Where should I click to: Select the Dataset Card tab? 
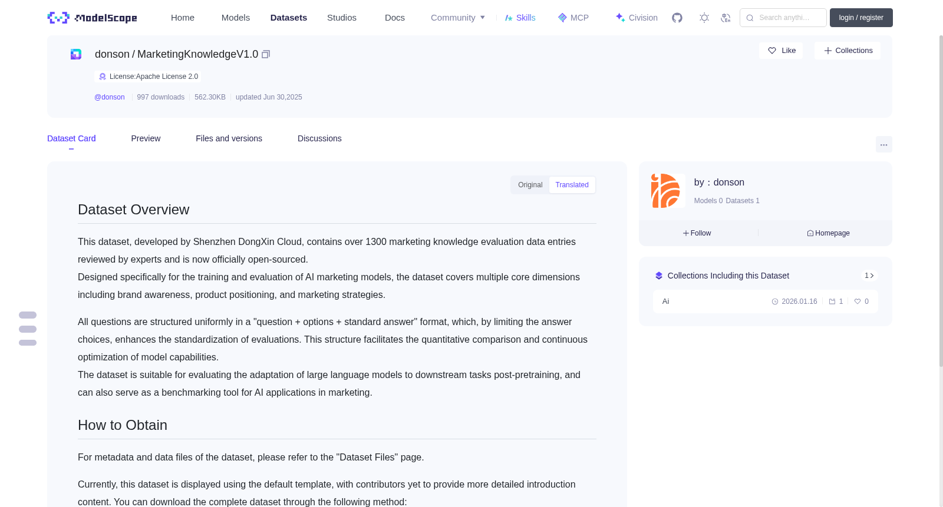(x=71, y=138)
